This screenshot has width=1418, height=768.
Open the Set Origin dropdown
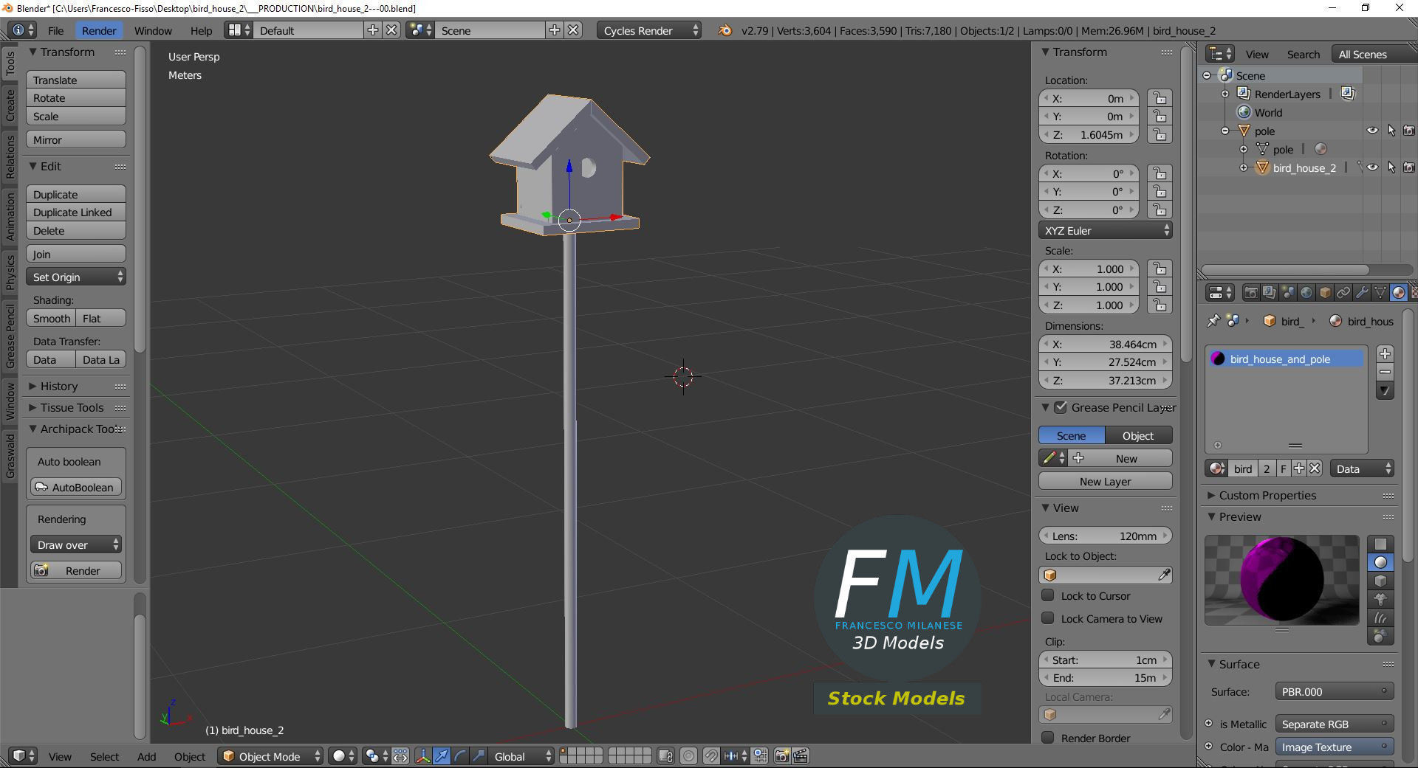(76, 277)
